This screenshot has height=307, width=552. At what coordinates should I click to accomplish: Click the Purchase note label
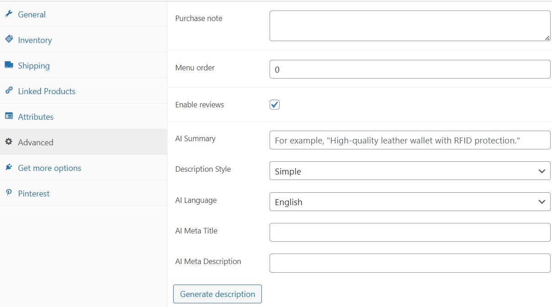(199, 18)
